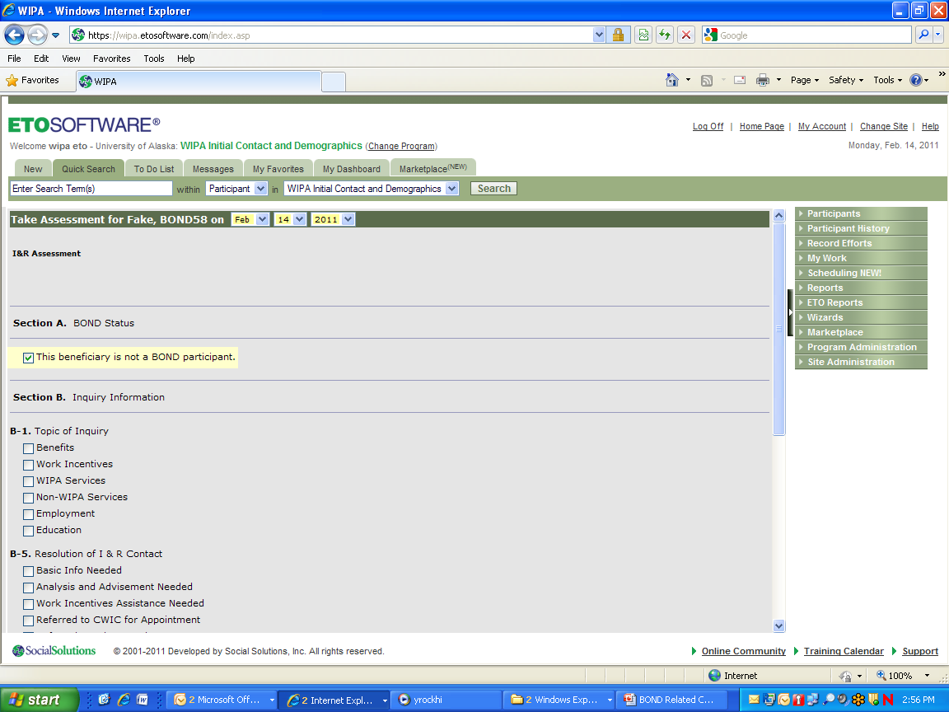Viewport: 949px width, 712px height.
Task: Click the RSS feeds icon
Action: pyautogui.click(x=706, y=81)
